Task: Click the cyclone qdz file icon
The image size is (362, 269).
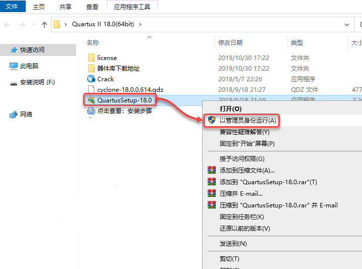Action: 91,90
